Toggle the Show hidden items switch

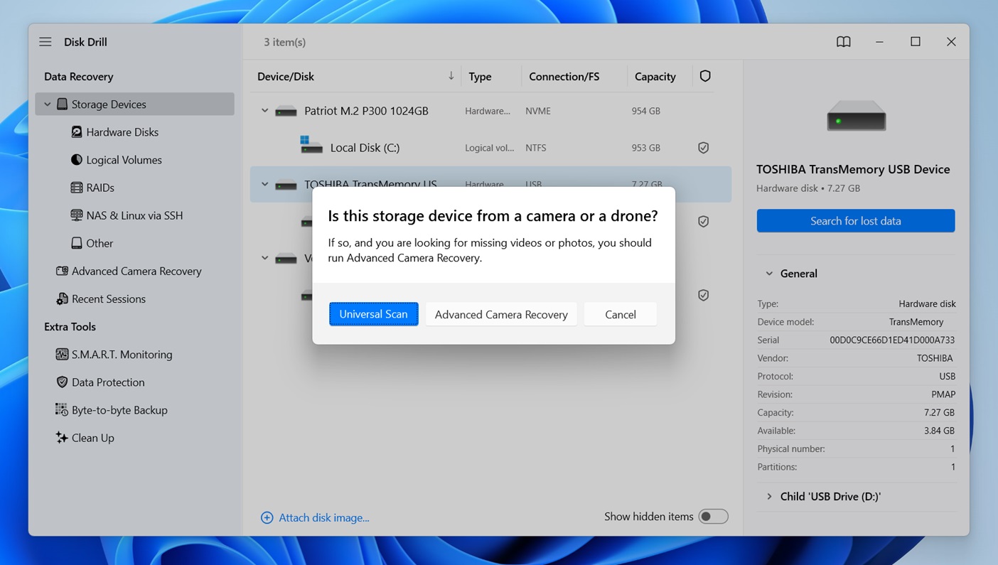click(713, 517)
